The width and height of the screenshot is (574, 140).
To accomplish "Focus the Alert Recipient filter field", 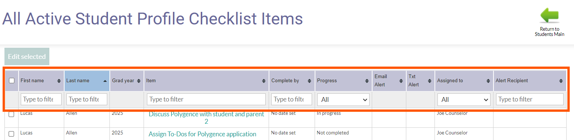I will click(x=530, y=99).
